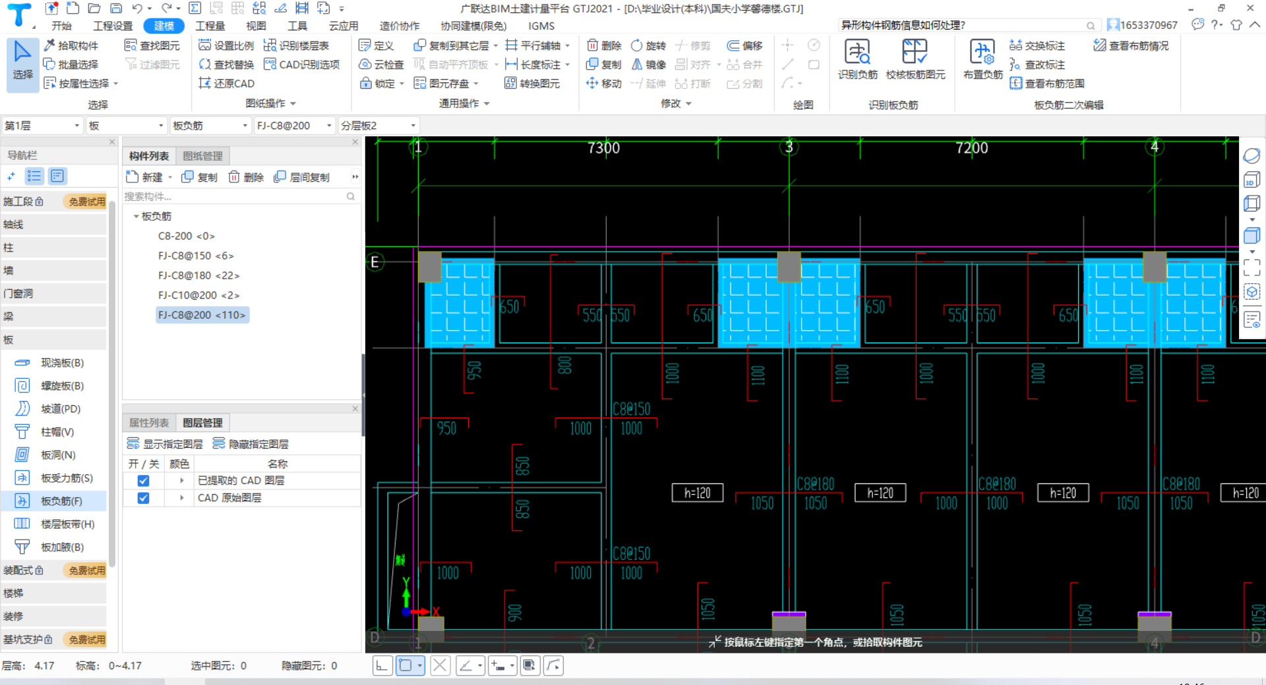The width and height of the screenshot is (1266, 685).
Task: Select FJ-C10@200 <2> in component list
Action: 198,295
